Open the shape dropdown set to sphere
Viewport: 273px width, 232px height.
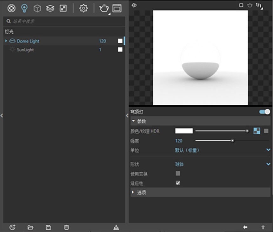click(x=222, y=164)
